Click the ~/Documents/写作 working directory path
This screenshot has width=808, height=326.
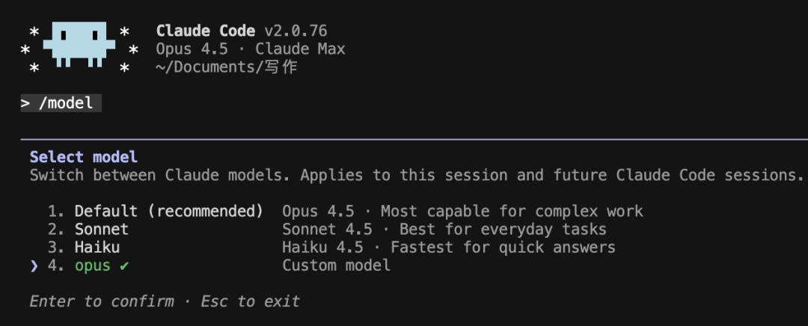click(x=226, y=67)
